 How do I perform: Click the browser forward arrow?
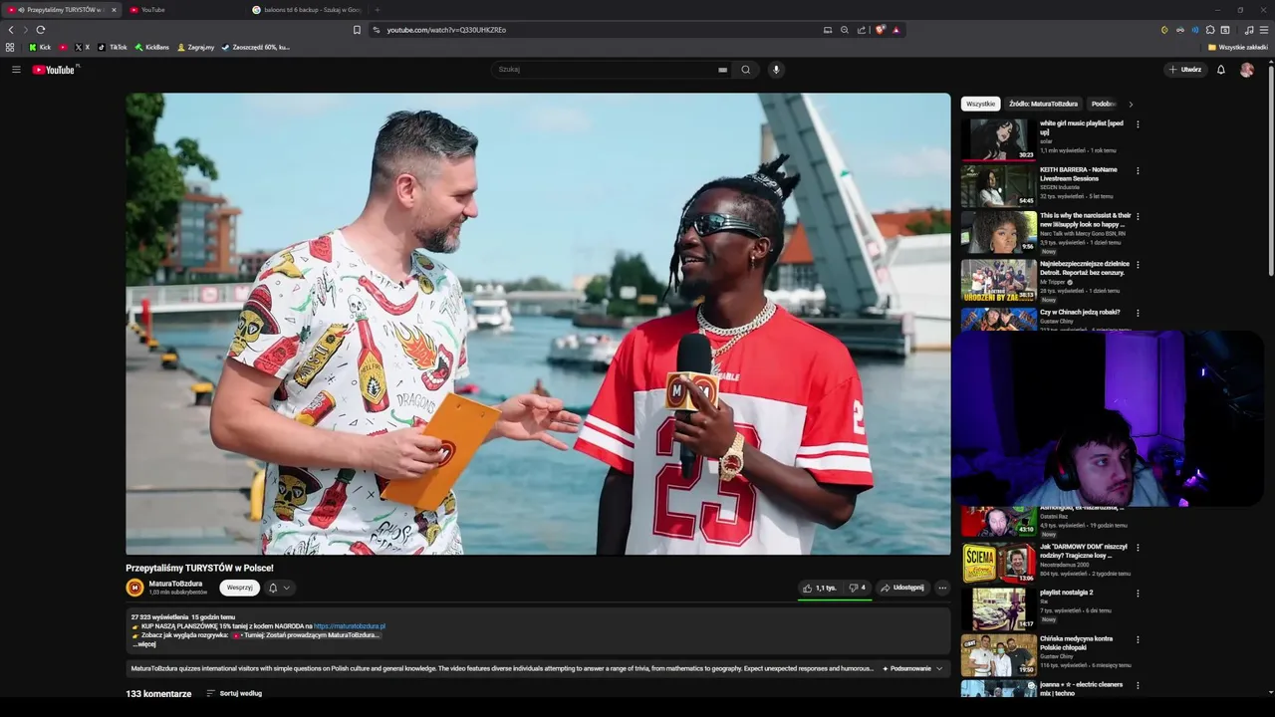(x=26, y=30)
